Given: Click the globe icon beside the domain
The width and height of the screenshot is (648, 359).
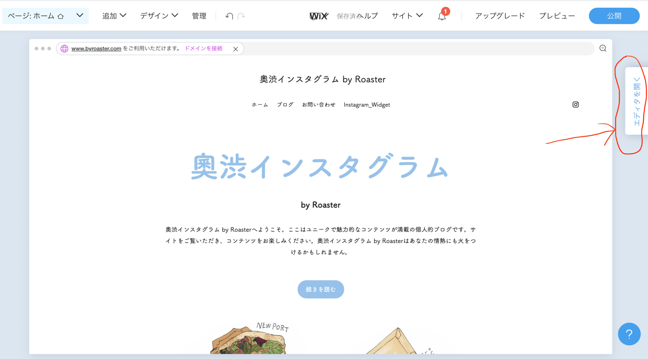Looking at the screenshot, I should tap(64, 48).
